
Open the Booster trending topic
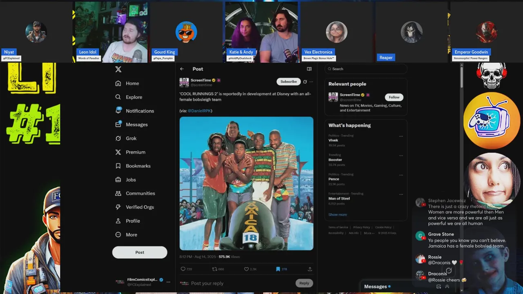pos(335,160)
